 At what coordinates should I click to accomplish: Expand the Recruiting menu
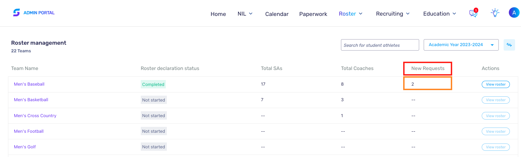(393, 14)
